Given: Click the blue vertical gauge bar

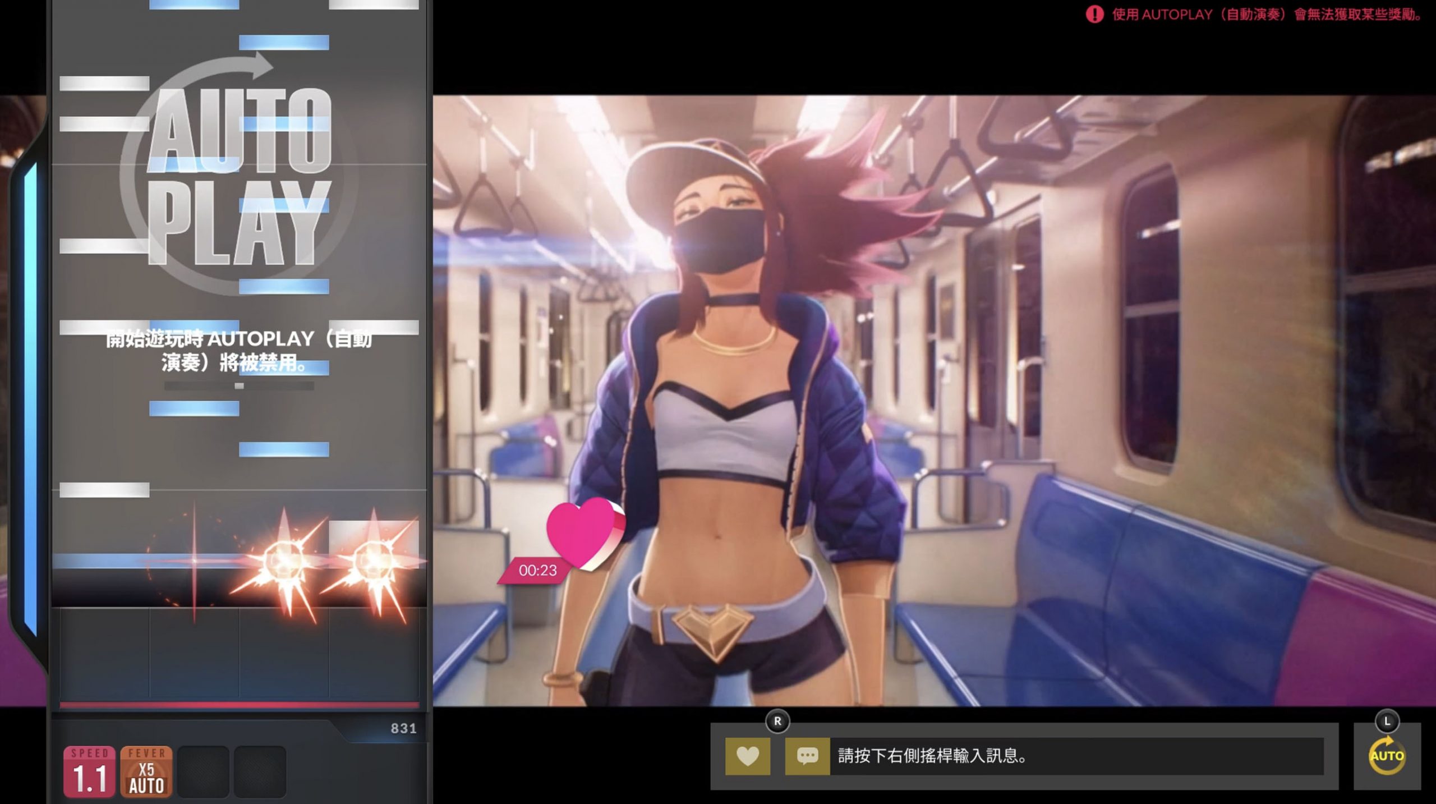Looking at the screenshot, I should tap(30, 398).
